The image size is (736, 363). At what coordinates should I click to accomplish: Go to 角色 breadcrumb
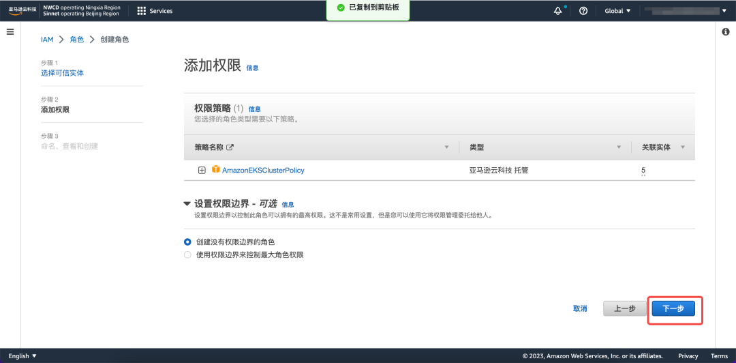point(77,40)
